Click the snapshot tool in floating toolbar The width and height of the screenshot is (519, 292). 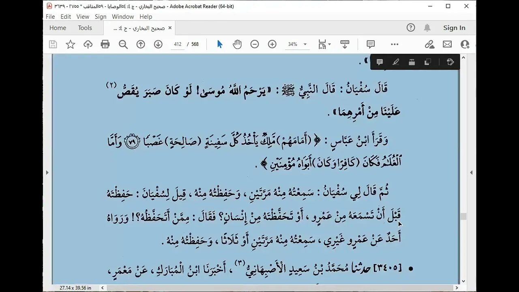coord(427,62)
